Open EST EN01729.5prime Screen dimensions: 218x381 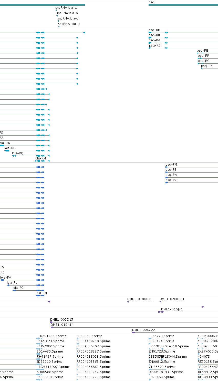click(161, 351)
